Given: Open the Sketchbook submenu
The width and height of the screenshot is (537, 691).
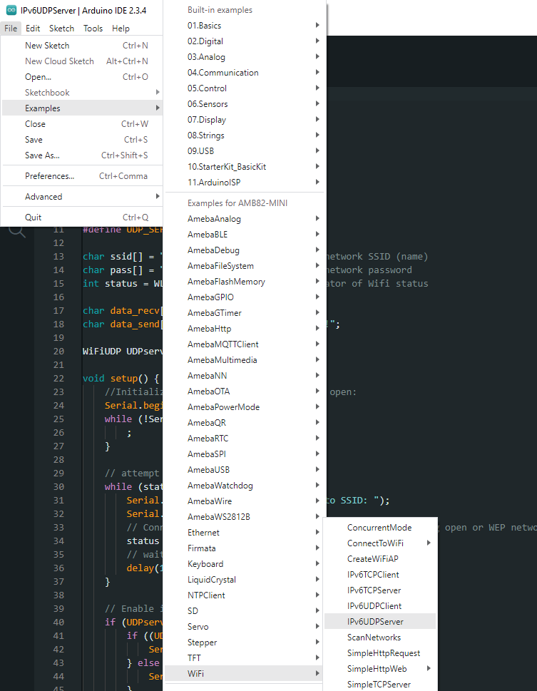Looking at the screenshot, I should (x=47, y=93).
